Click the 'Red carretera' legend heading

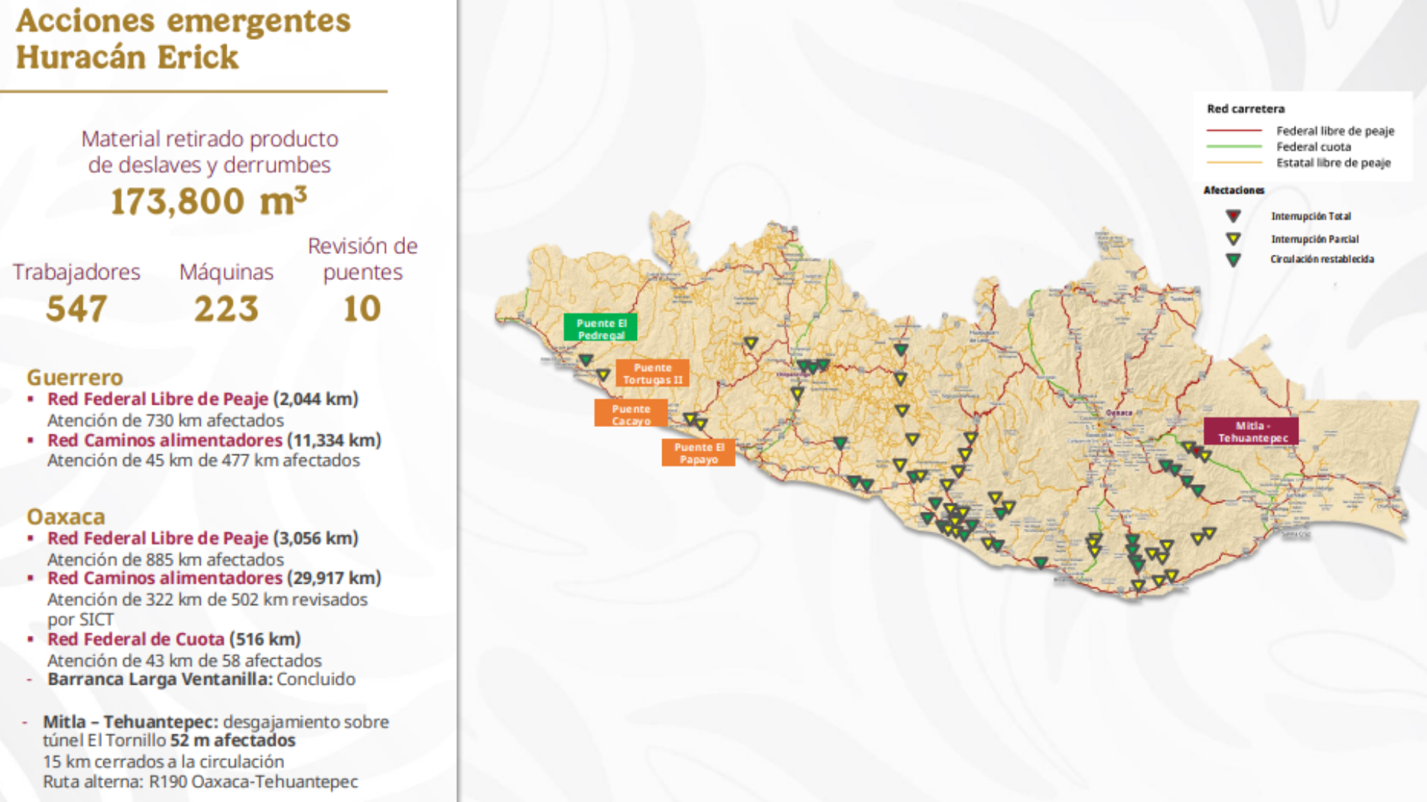click(x=1246, y=109)
